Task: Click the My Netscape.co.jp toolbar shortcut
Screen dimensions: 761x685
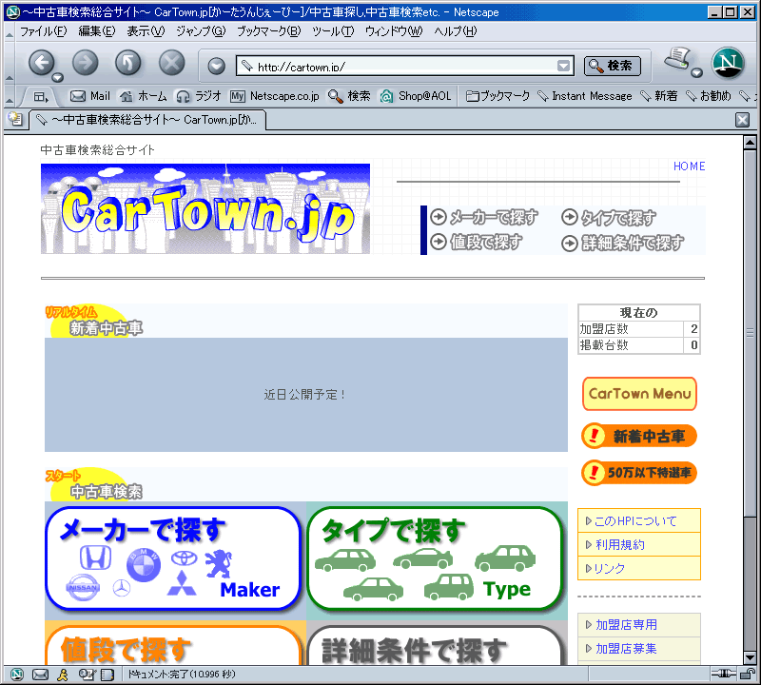Action: (x=275, y=96)
